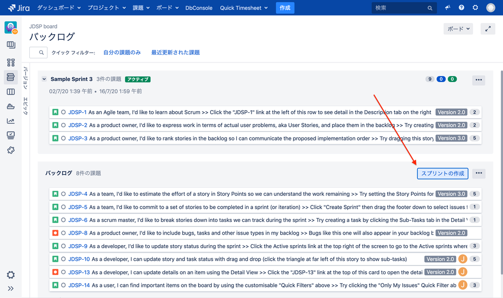Open active sprints columns icon in sidebar
This screenshot has width=503, height=298.
pos(11,92)
